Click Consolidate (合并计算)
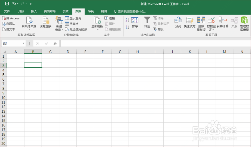The image size is (251, 147). point(223,22)
